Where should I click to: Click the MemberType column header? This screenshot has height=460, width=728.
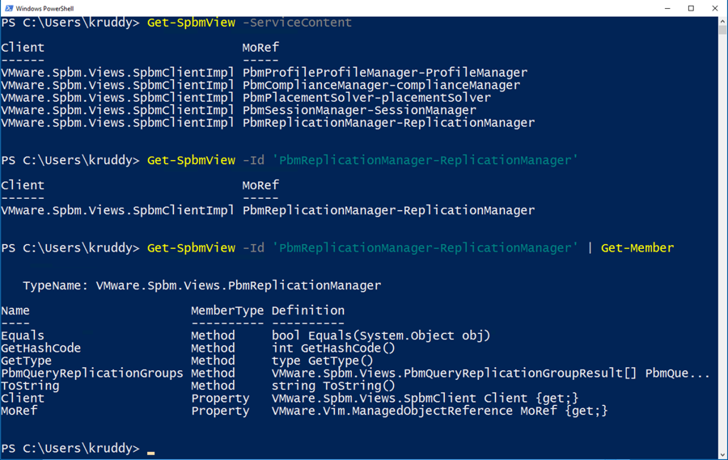pyautogui.click(x=227, y=310)
